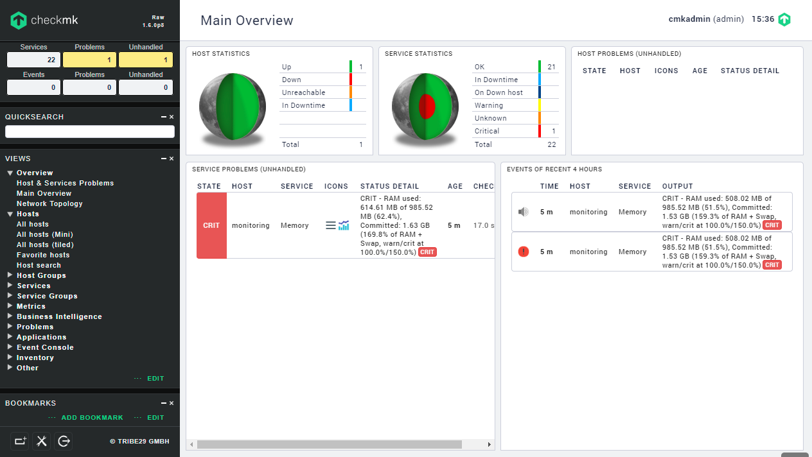The height and width of the screenshot is (457, 812).
Task: Expand the Applications tree node
Action: point(10,337)
